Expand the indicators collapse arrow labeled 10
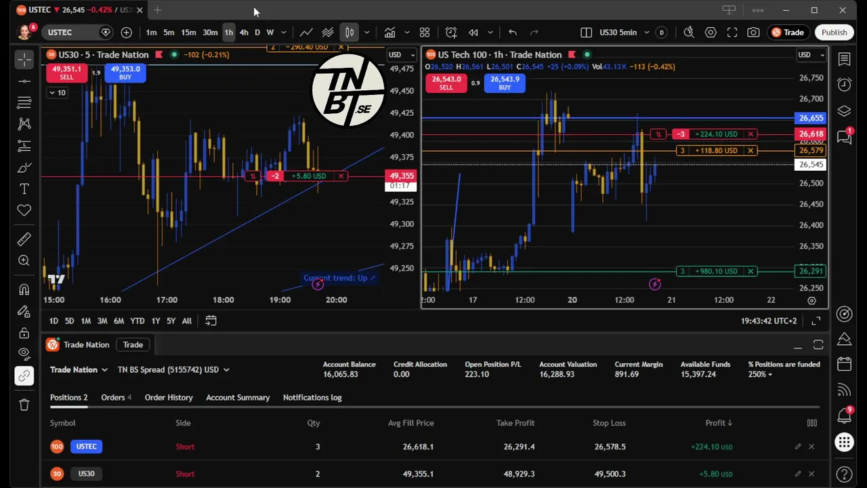Image resolution: width=867 pixels, height=488 pixels. pyautogui.click(x=57, y=93)
